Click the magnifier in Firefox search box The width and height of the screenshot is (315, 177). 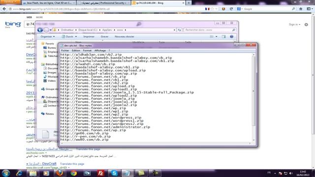pos(293,9)
